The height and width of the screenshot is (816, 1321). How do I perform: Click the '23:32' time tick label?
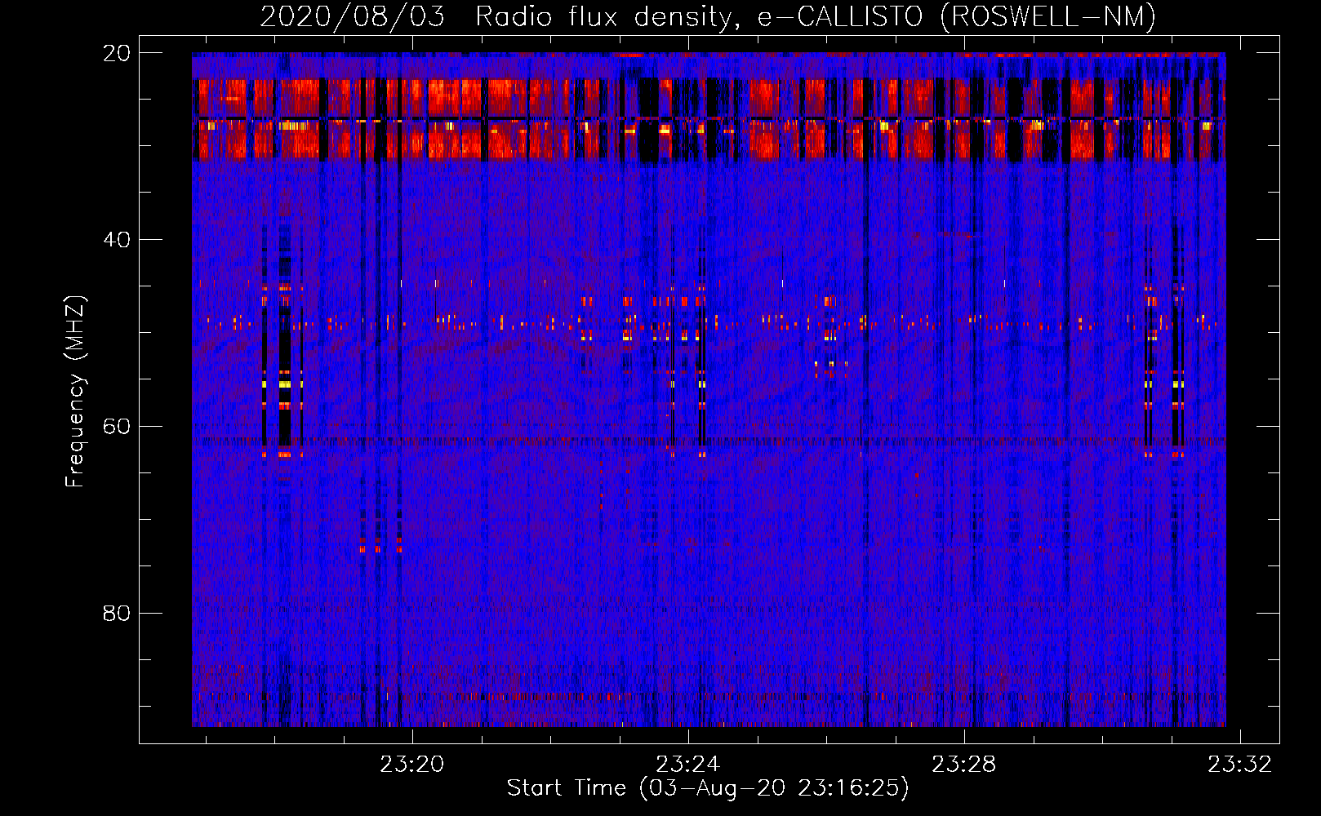[1240, 765]
